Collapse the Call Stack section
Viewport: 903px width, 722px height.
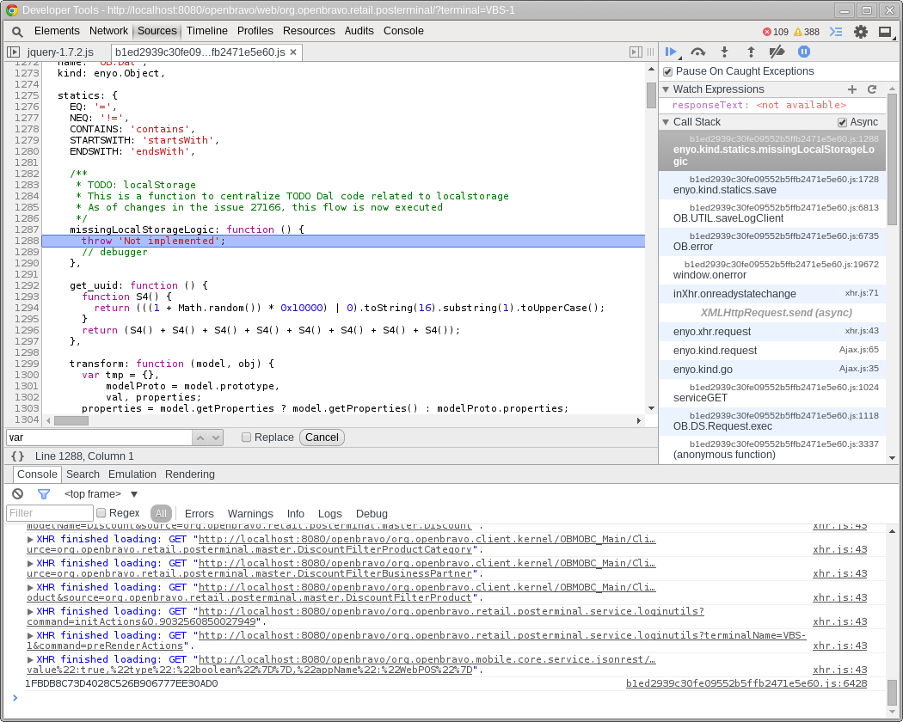666,122
